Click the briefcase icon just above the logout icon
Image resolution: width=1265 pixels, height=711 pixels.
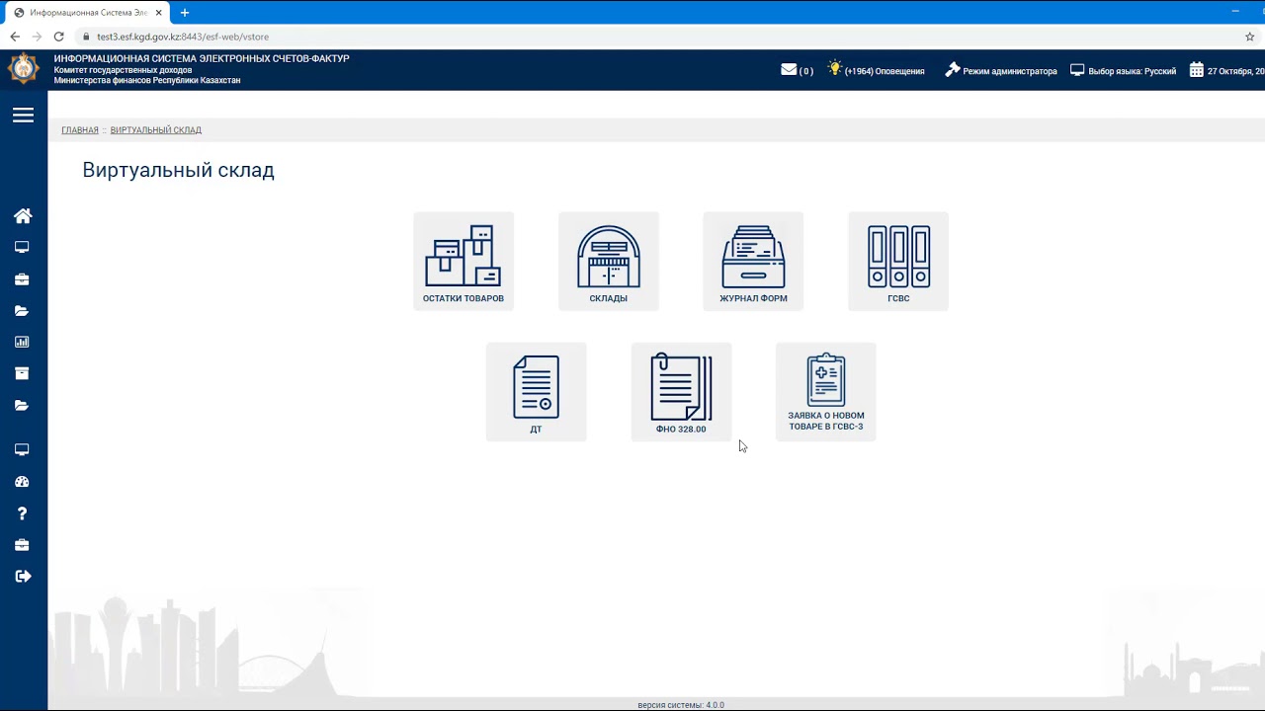pyautogui.click(x=22, y=545)
